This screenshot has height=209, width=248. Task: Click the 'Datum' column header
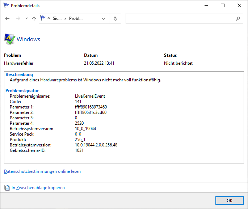91,55
